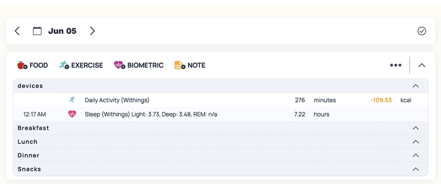Screen dimensions: 441x184
Task: Select the Daily Activity (Withings) entry
Action: click(x=117, y=100)
